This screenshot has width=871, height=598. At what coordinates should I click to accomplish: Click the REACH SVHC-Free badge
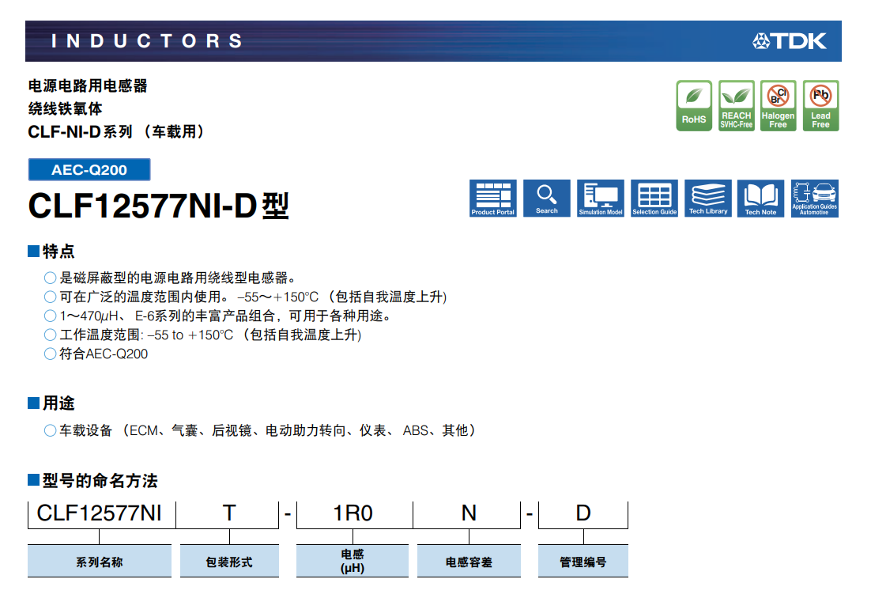pyautogui.click(x=737, y=105)
